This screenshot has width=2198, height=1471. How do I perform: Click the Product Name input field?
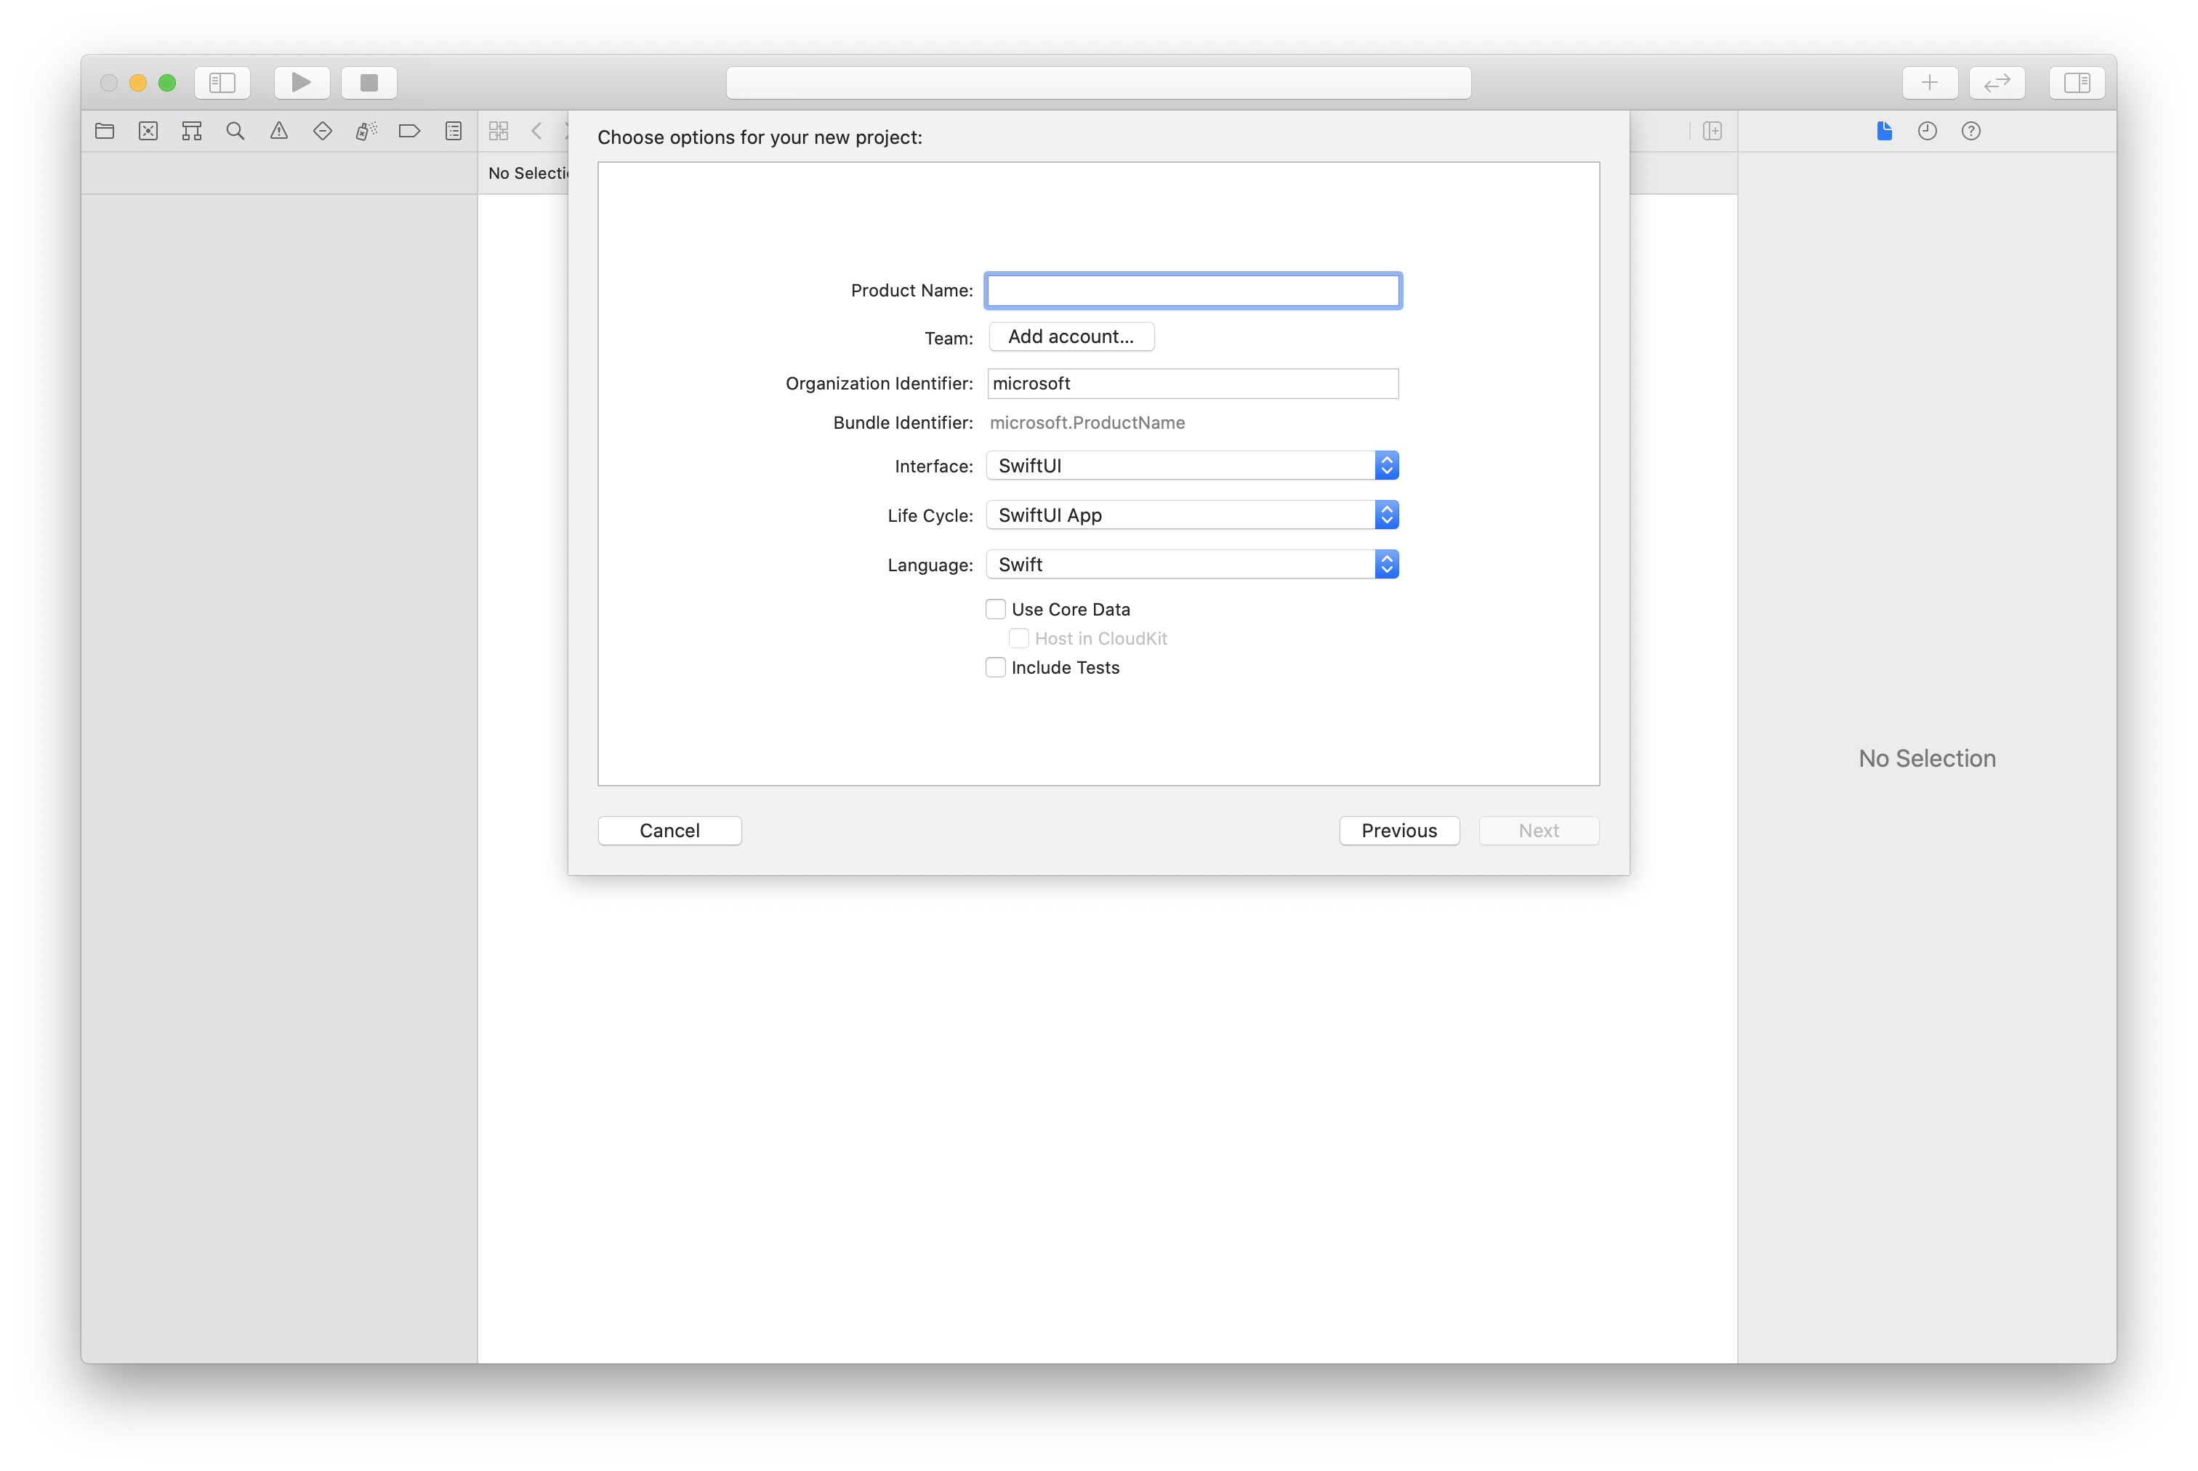point(1192,289)
